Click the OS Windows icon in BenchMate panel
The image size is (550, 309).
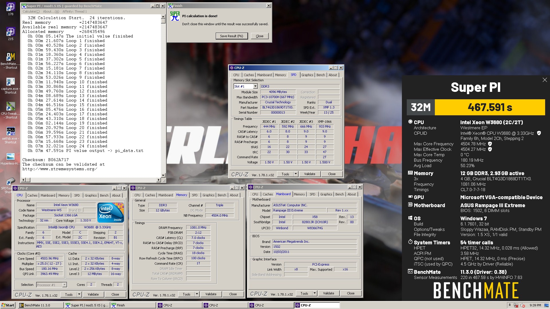(410, 218)
